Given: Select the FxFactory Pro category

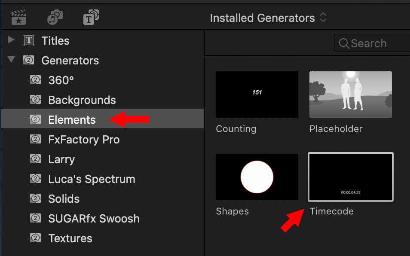Looking at the screenshot, I should [102, 140].
